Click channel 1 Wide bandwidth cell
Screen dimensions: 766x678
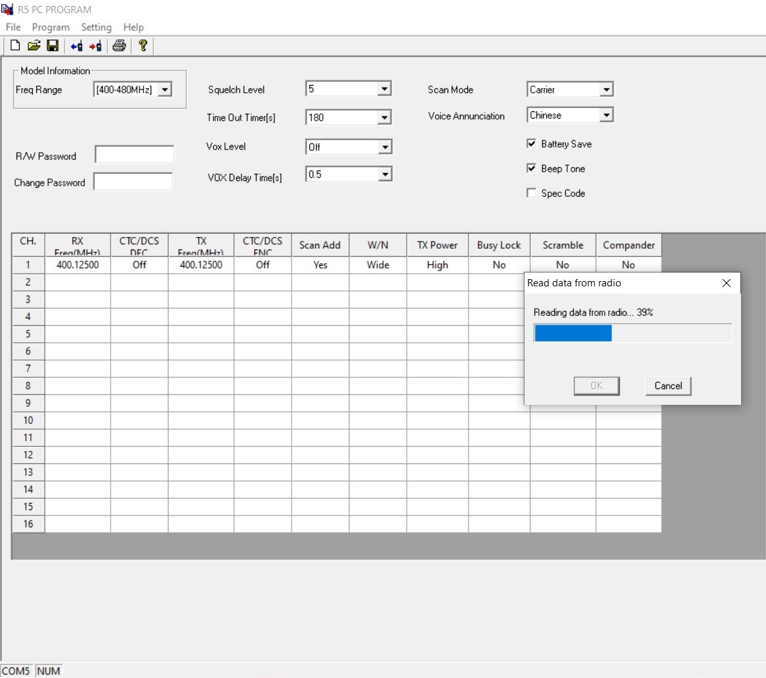[x=378, y=265]
